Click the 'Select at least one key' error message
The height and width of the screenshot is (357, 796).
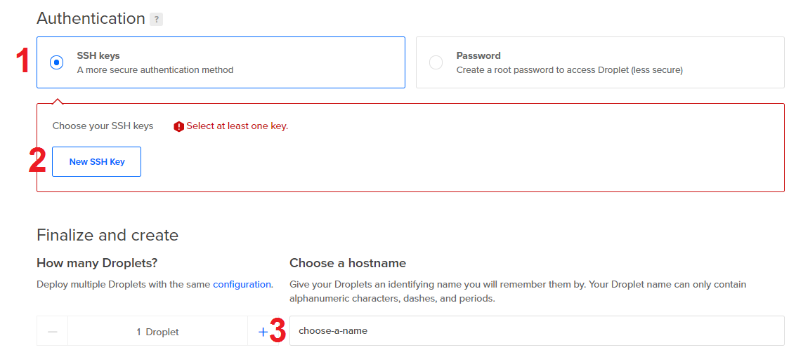point(237,126)
